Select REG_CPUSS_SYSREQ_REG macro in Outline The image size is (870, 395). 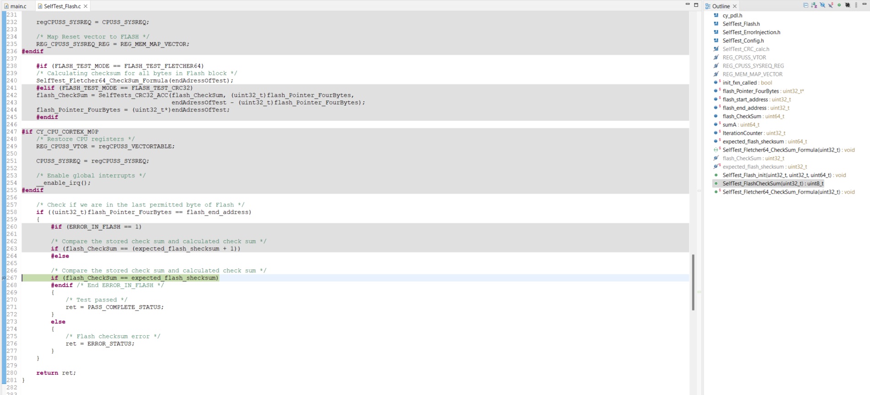(753, 66)
